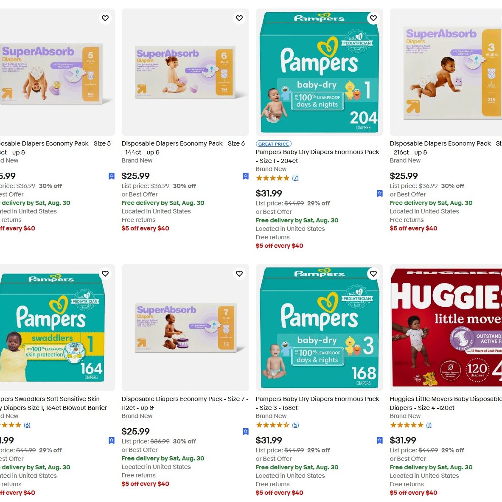Open the SuperAbsorb Size 3 216ct product image
Screen dimensions: 502x502
coord(446,72)
